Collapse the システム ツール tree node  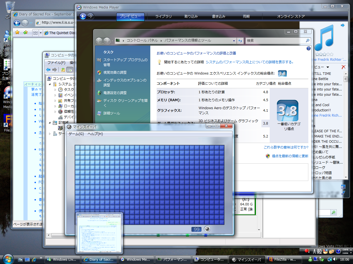point(50,84)
